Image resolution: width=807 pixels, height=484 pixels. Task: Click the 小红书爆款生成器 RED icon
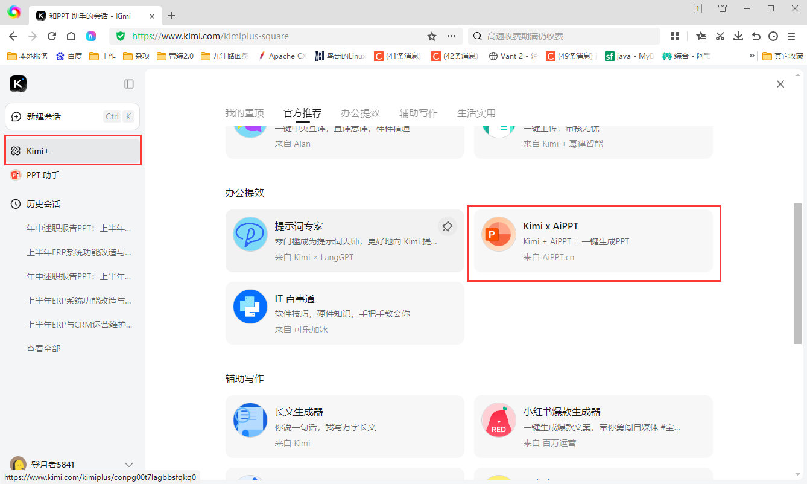(499, 420)
